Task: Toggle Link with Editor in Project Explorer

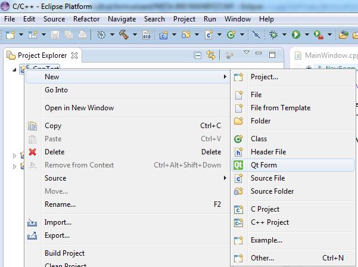Action: pos(211,55)
